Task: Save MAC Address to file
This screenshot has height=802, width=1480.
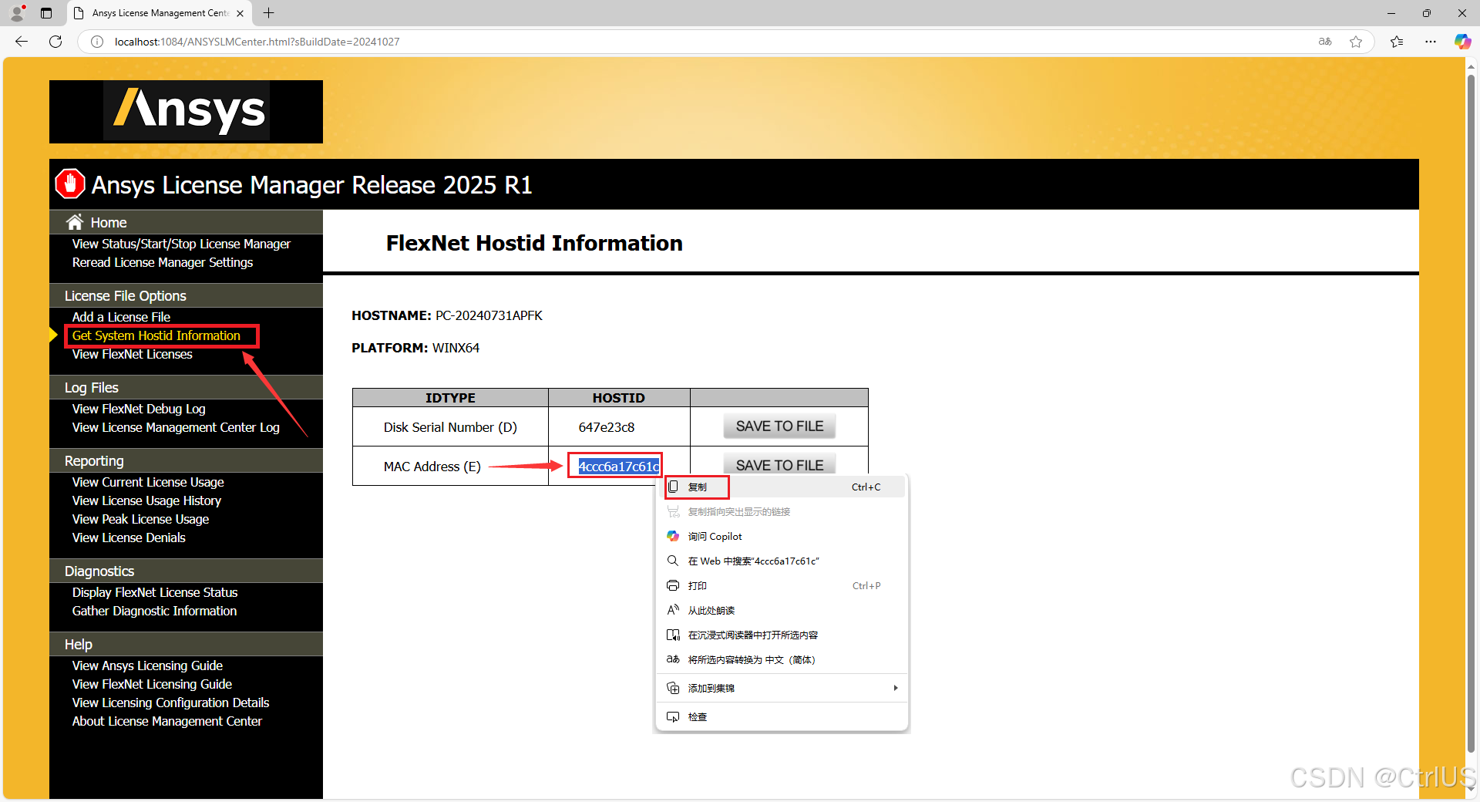Action: (x=779, y=465)
